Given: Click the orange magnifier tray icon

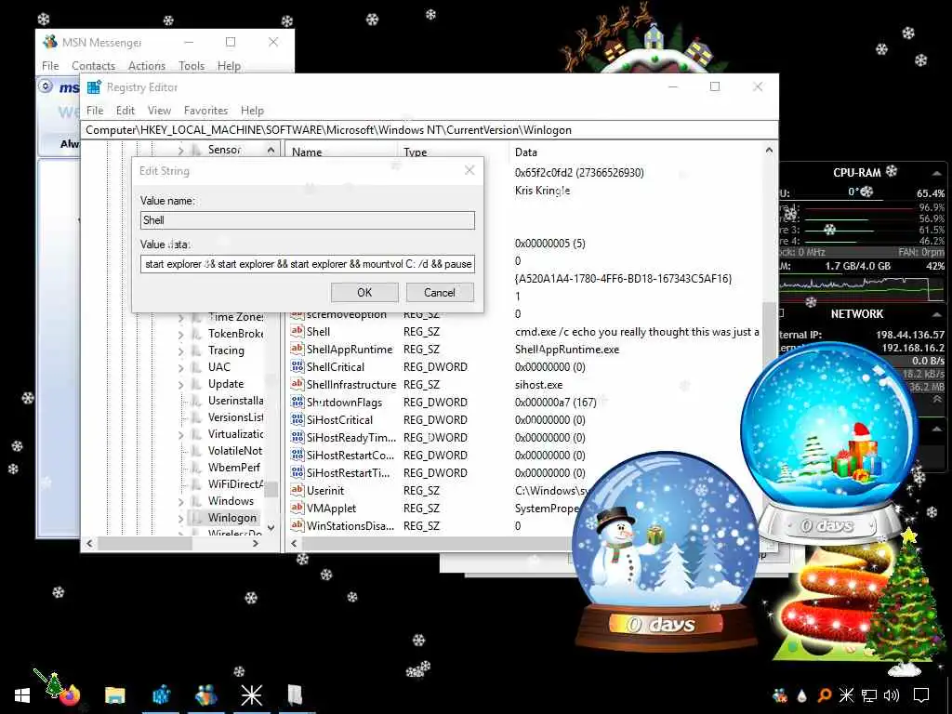Looking at the screenshot, I should 824,695.
